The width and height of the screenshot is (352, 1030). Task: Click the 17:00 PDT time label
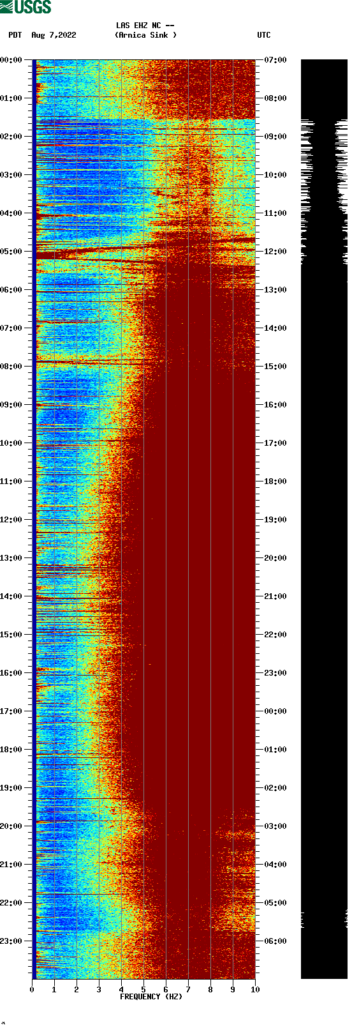(11, 711)
